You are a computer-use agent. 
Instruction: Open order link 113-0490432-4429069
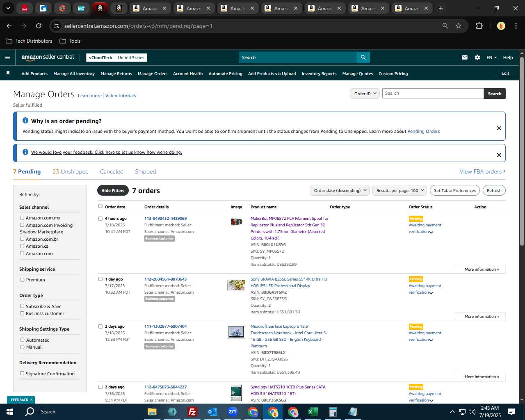165,219
